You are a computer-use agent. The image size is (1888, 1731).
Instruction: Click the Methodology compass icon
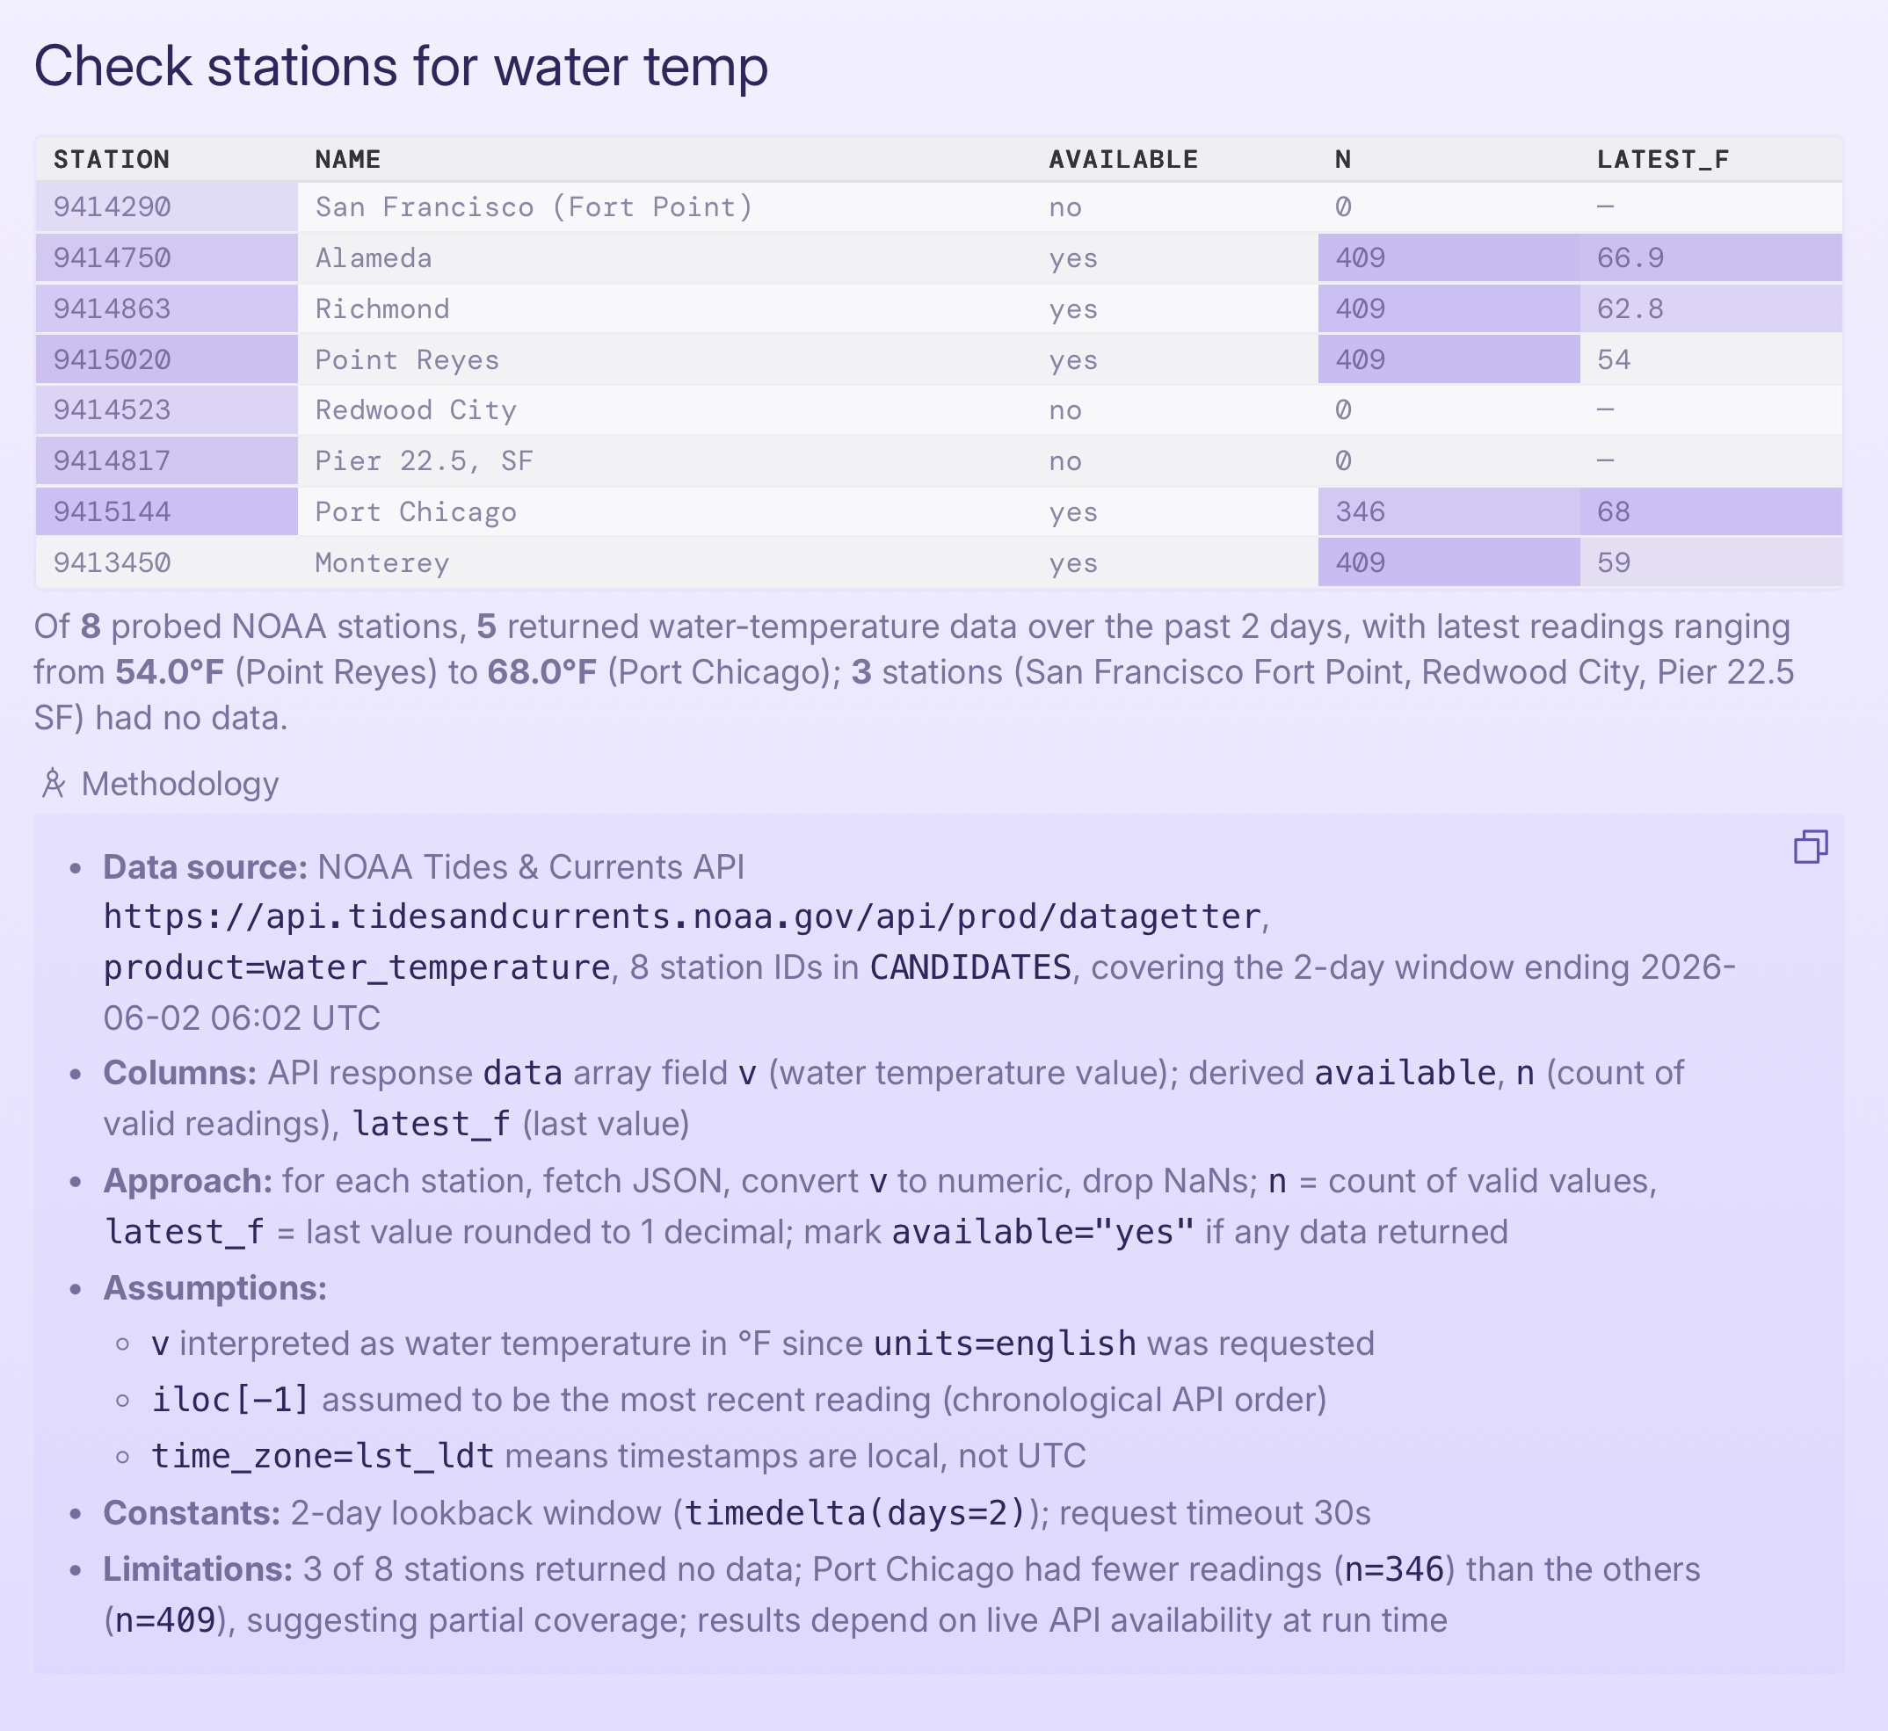click(x=54, y=783)
